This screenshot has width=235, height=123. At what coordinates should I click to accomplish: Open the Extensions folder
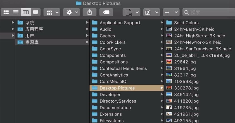(x=111, y=114)
